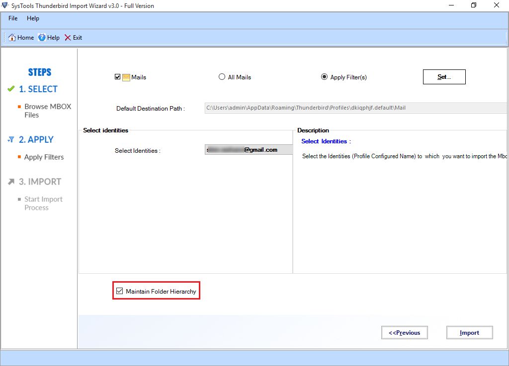Click the Select Identities : field label
The image size is (509, 366).
[138, 151]
